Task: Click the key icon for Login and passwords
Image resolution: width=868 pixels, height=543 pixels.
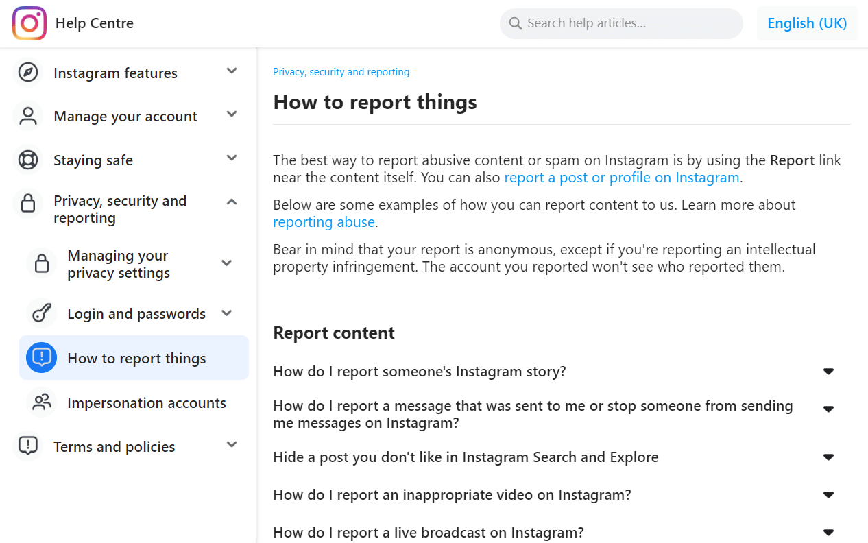Action: pyautogui.click(x=42, y=313)
